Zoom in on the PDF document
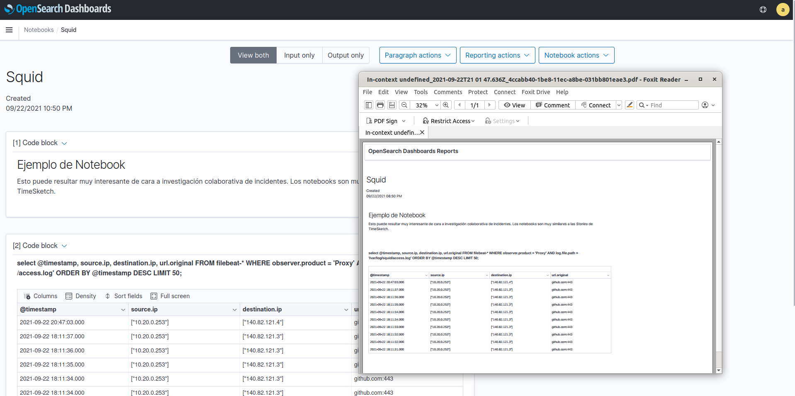 click(446, 105)
